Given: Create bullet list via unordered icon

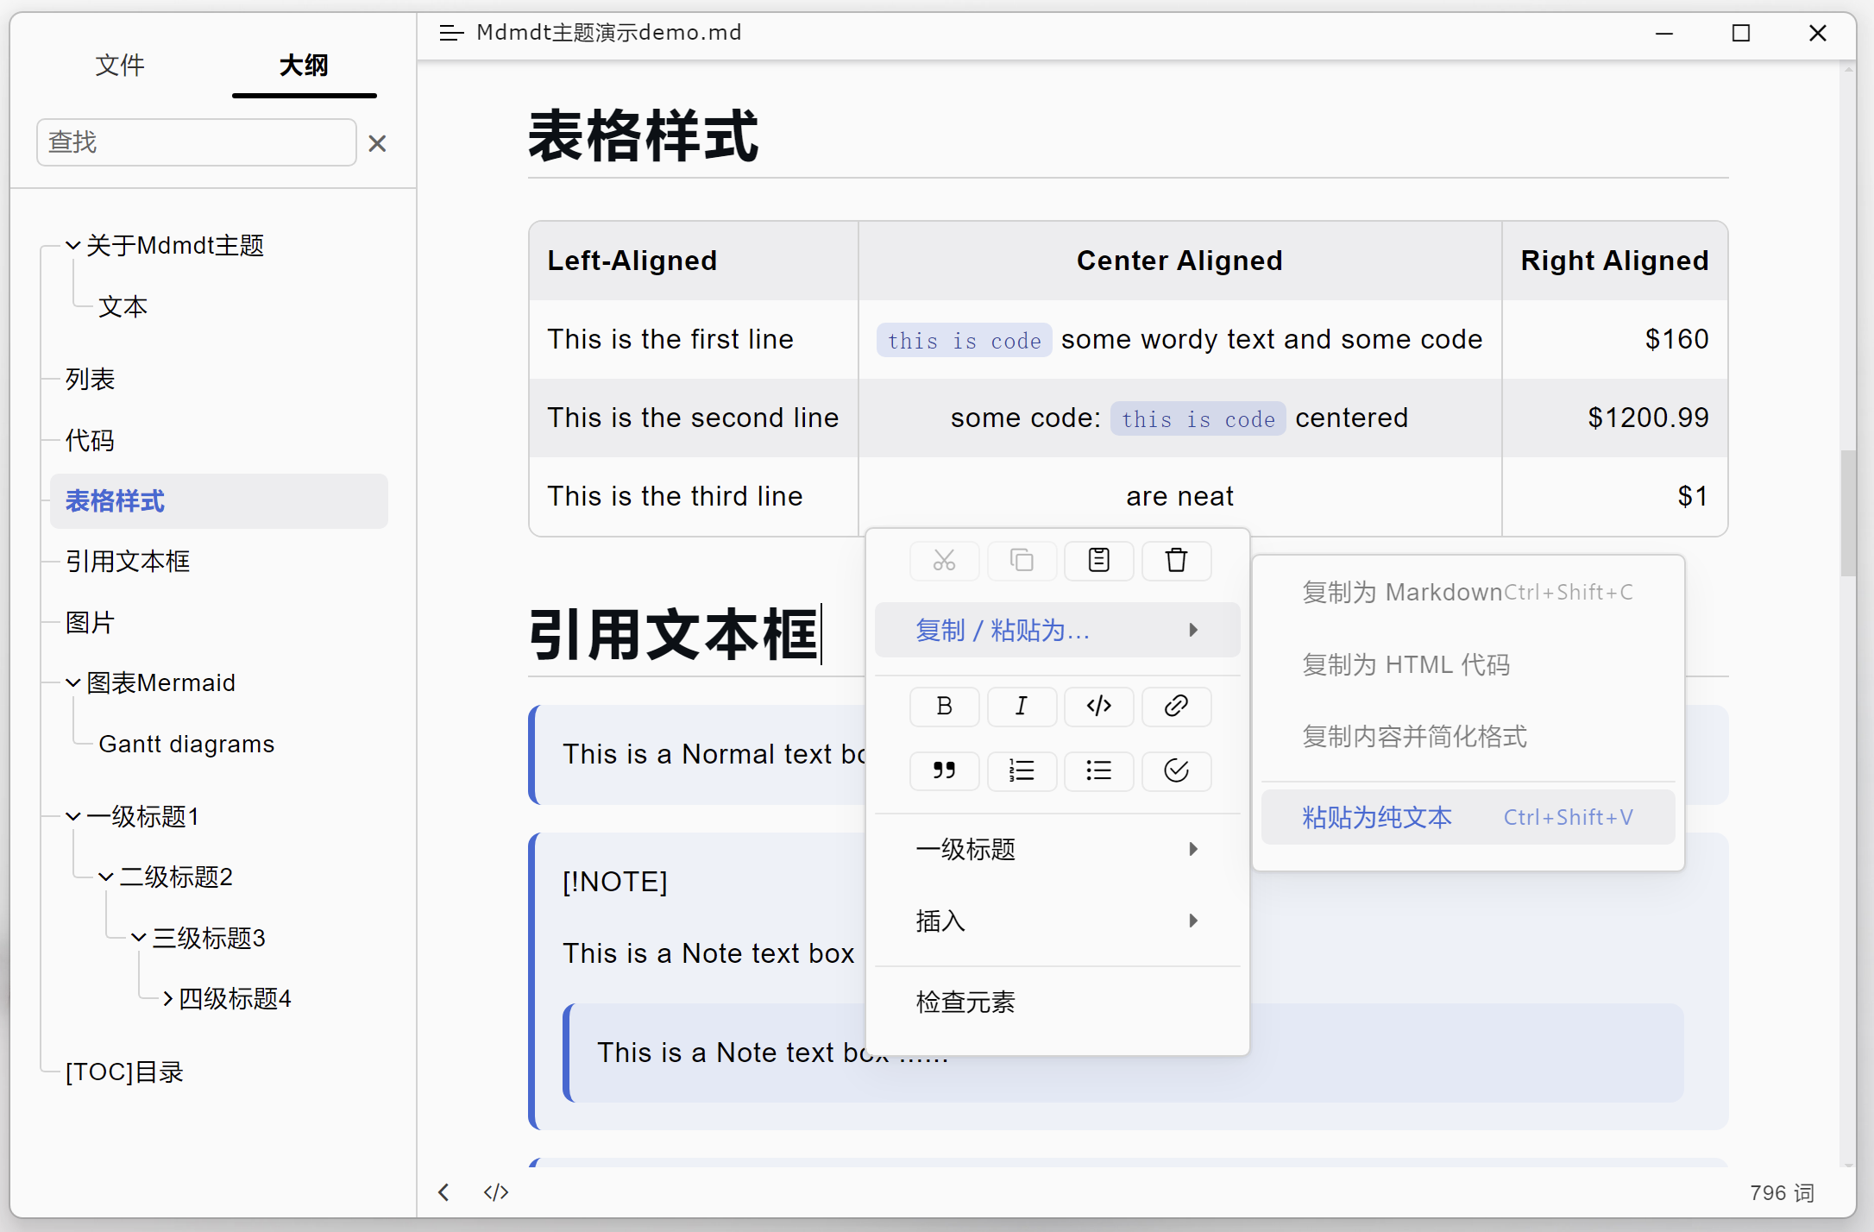Looking at the screenshot, I should 1098,770.
